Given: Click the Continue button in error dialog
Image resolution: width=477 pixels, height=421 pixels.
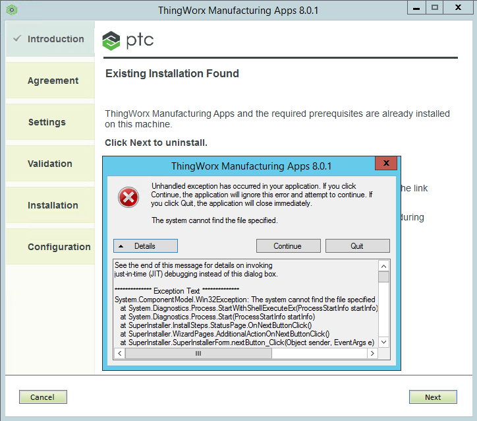Looking at the screenshot, I should coord(288,246).
